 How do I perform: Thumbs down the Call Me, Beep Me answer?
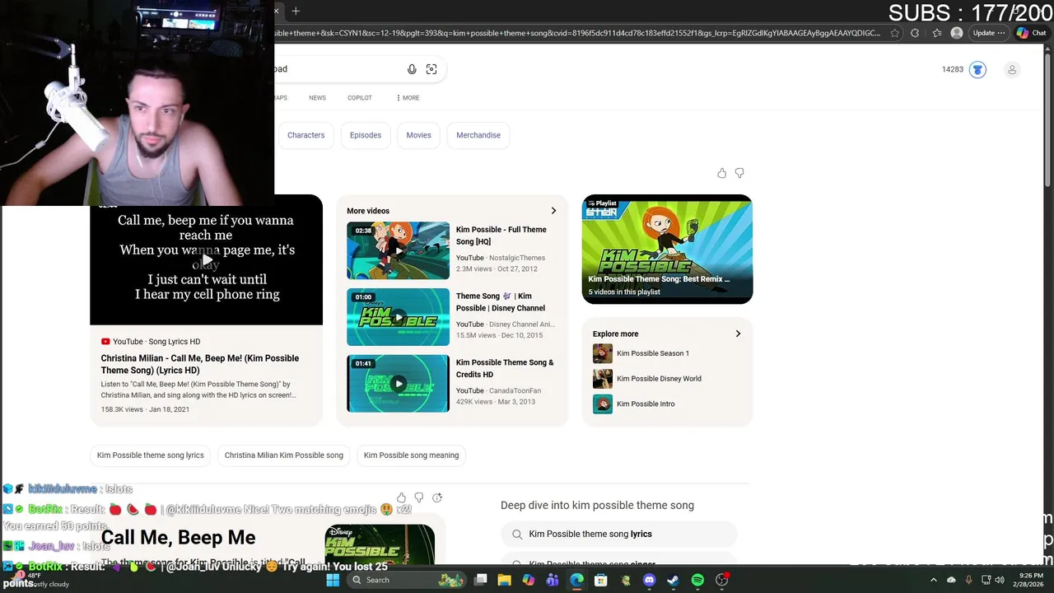point(419,497)
